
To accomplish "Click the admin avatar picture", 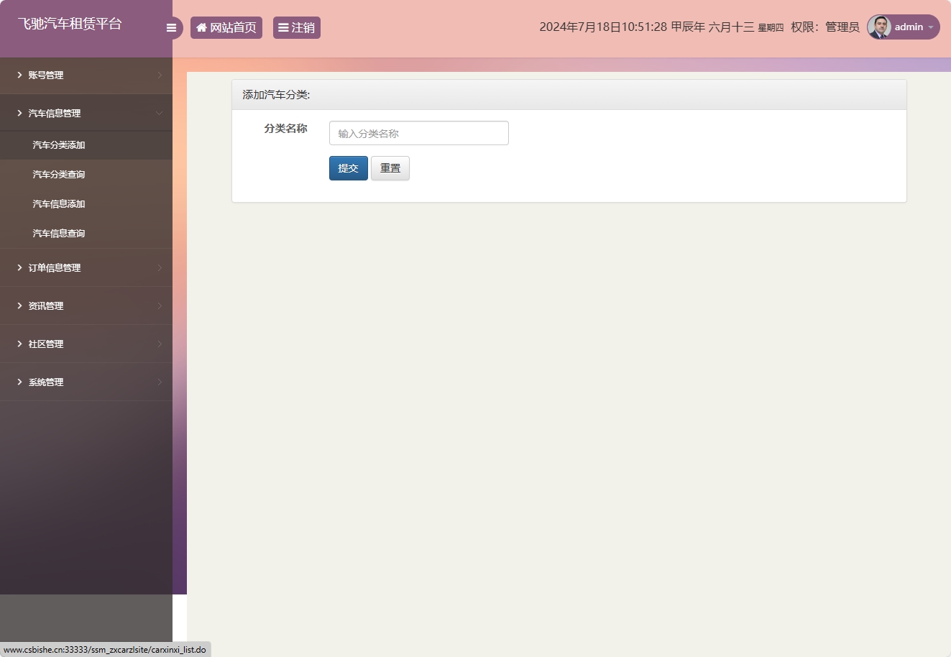I will 879,27.
